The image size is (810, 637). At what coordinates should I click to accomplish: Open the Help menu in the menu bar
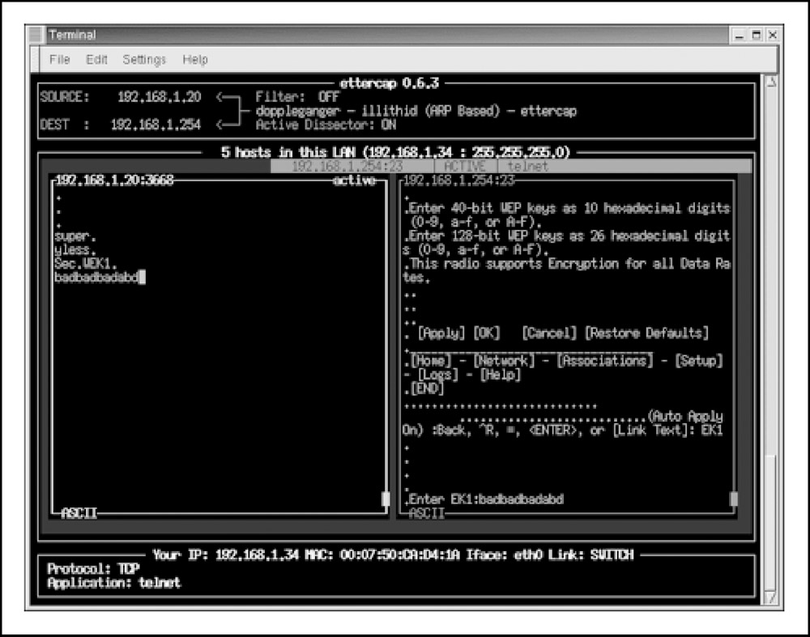click(x=194, y=59)
